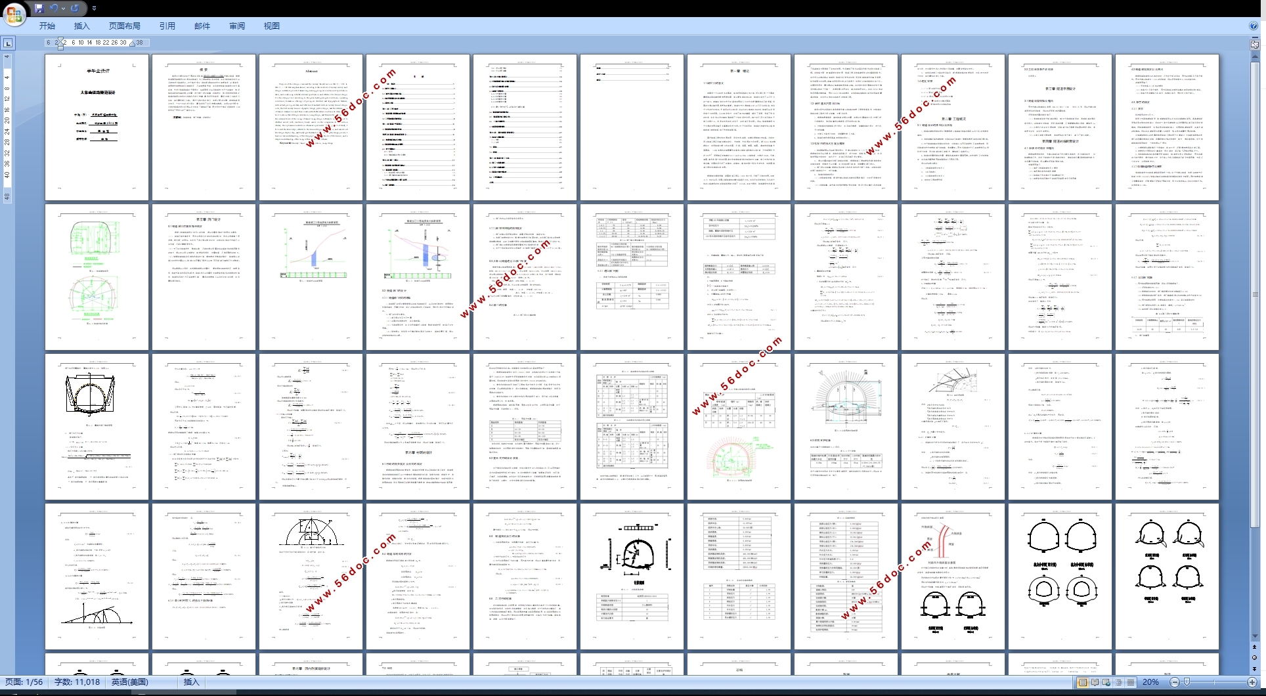Open the 审阅 ribbon tab
This screenshot has height=696, width=1266.
[x=237, y=26]
